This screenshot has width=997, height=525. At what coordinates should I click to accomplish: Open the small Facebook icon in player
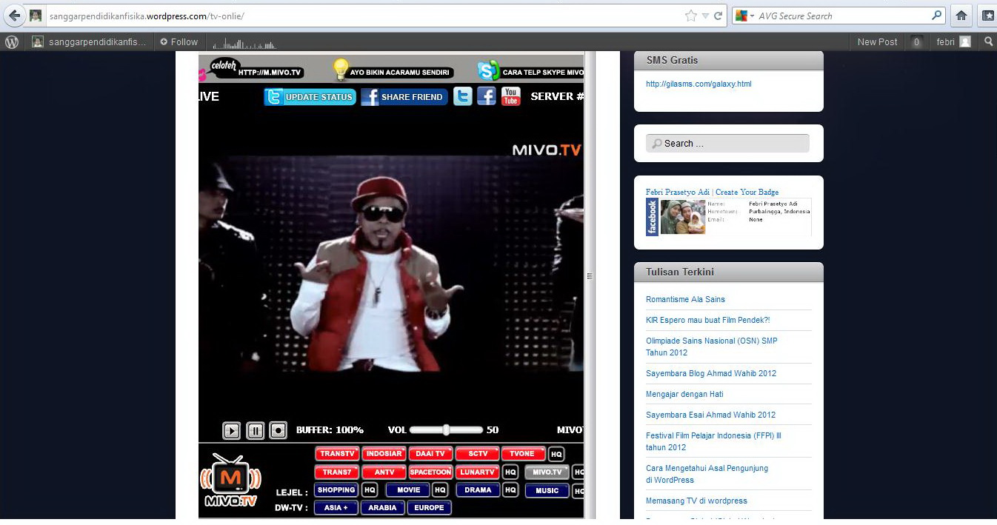[x=487, y=96]
